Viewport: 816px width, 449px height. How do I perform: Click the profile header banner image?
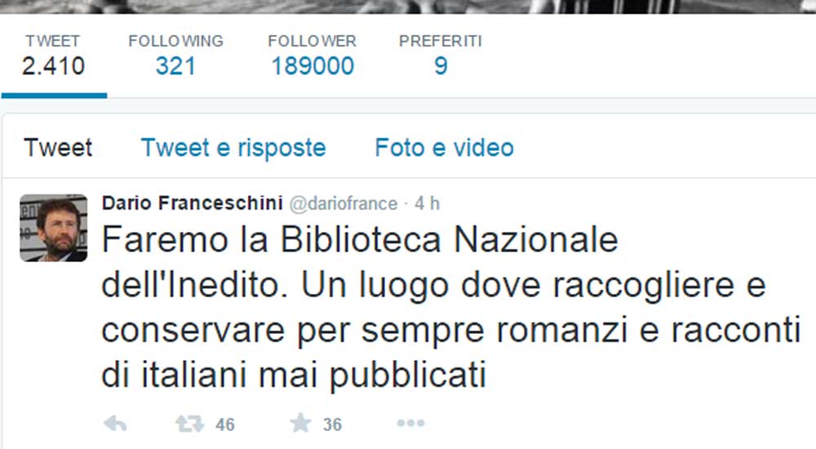pos(408,7)
